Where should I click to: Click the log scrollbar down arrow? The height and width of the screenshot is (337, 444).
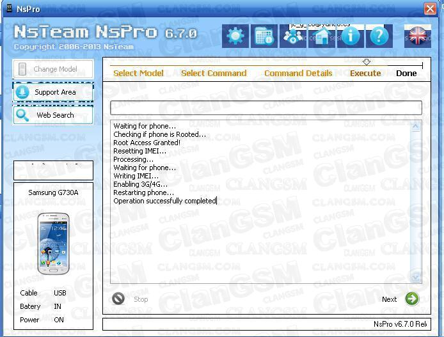coord(415,278)
